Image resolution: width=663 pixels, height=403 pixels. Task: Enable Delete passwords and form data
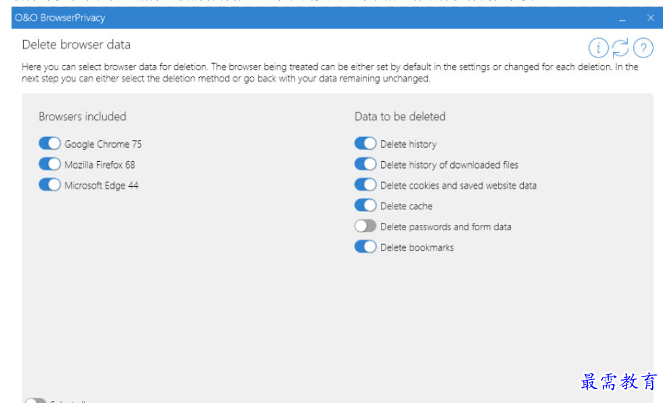coord(365,226)
